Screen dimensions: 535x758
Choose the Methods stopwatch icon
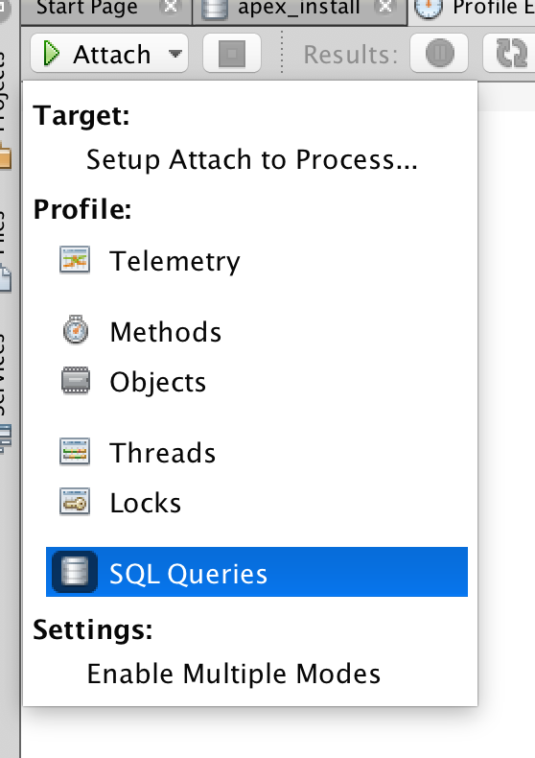coord(76,331)
